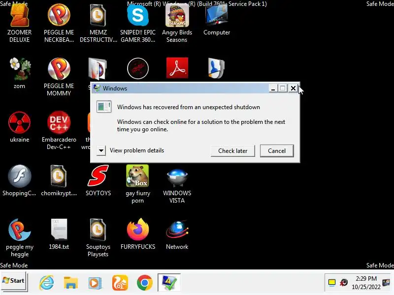Open Windows Media Player from taskbar

point(95,283)
